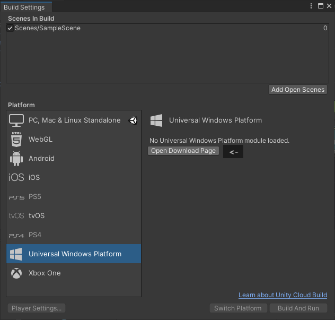Select the Xbox One platform row
335x320 pixels.
coord(74,273)
